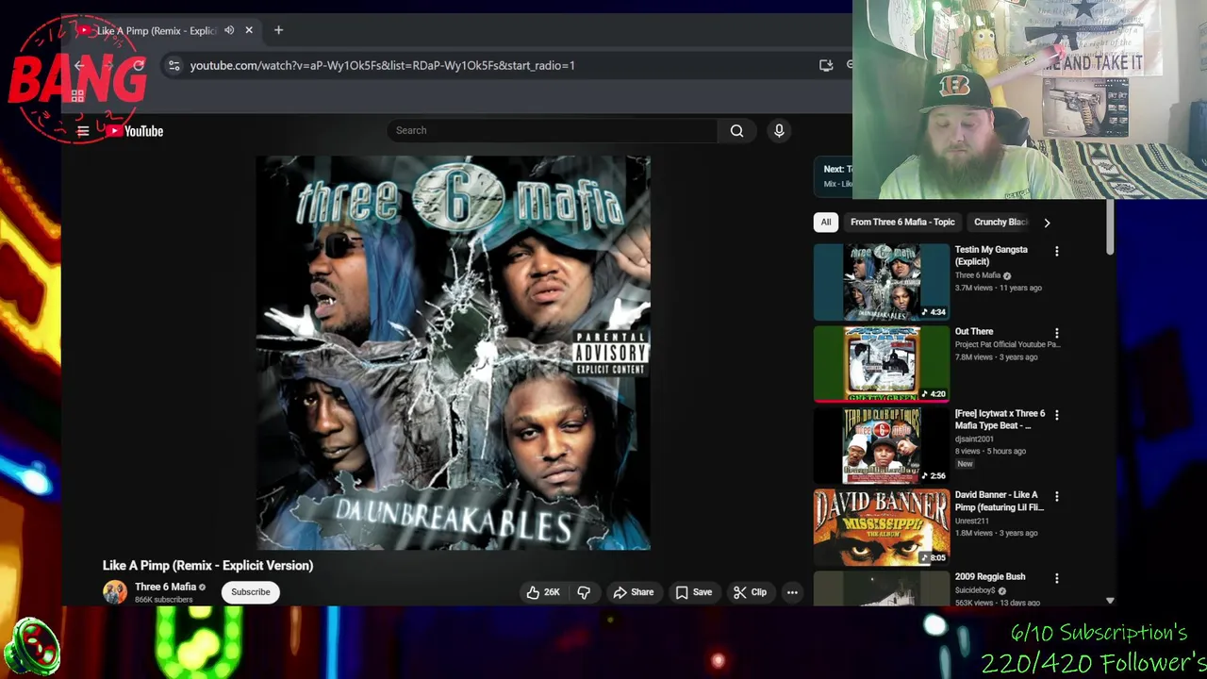
Task: Select From Three 6 Mafia - Topic chip
Action: point(902,223)
